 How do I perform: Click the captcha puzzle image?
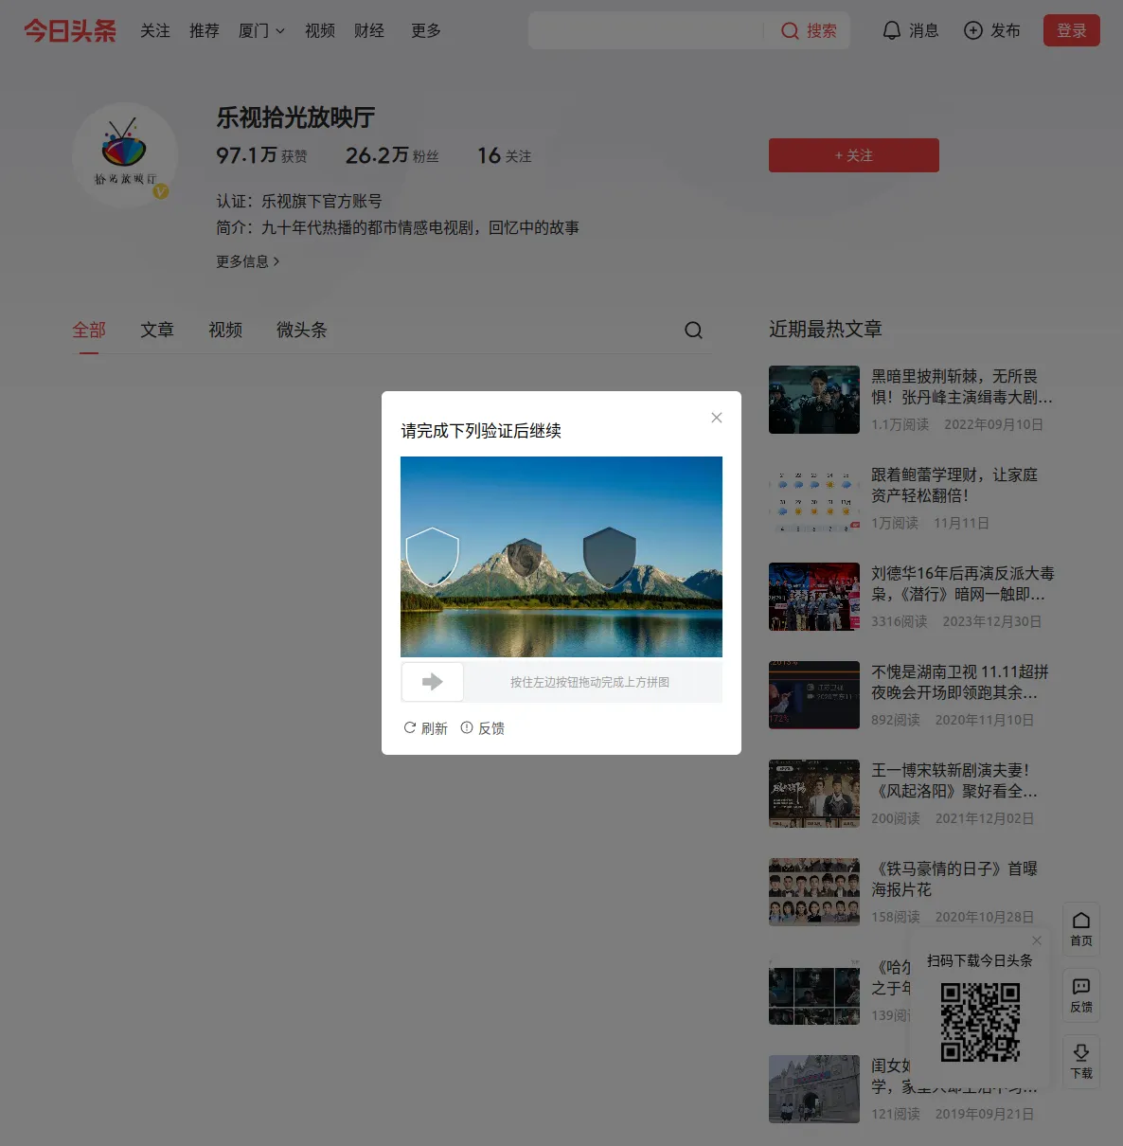pyautogui.click(x=561, y=557)
